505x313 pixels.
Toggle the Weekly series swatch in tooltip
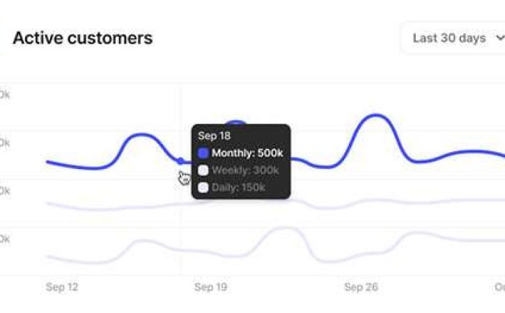coord(203,170)
